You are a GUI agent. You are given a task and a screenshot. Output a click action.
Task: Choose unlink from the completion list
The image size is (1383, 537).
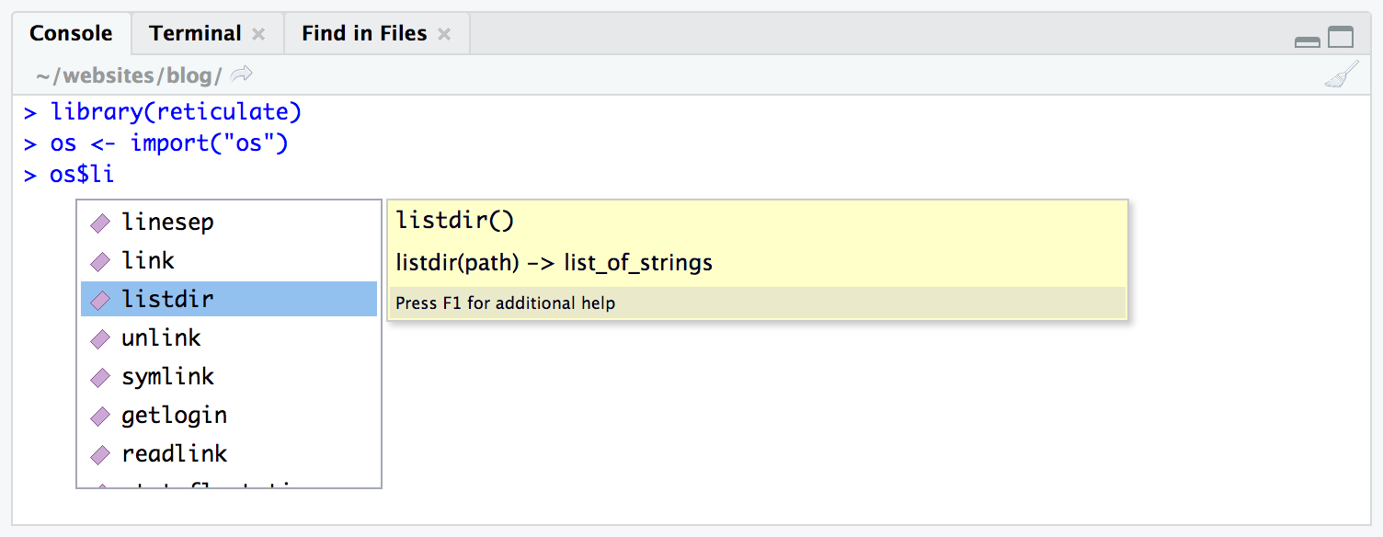(162, 337)
